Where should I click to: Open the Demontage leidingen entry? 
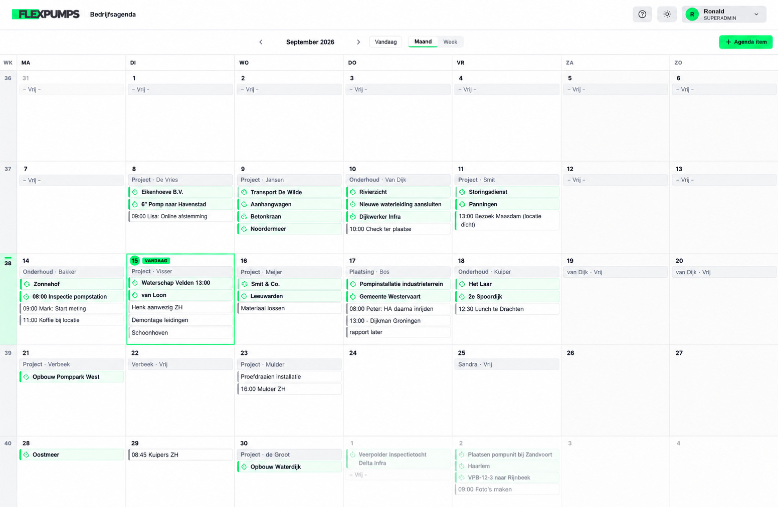180,320
